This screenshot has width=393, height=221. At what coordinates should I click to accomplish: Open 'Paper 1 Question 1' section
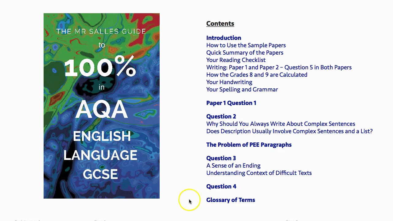tap(231, 103)
